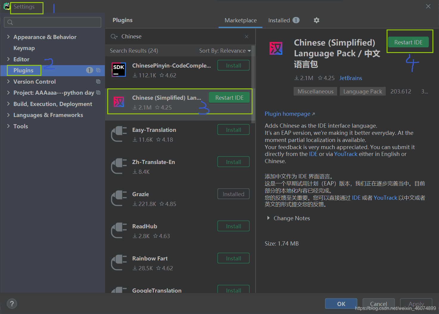Switch to the Marketplace tab
The image size is (439, 314).
(240, 21)
